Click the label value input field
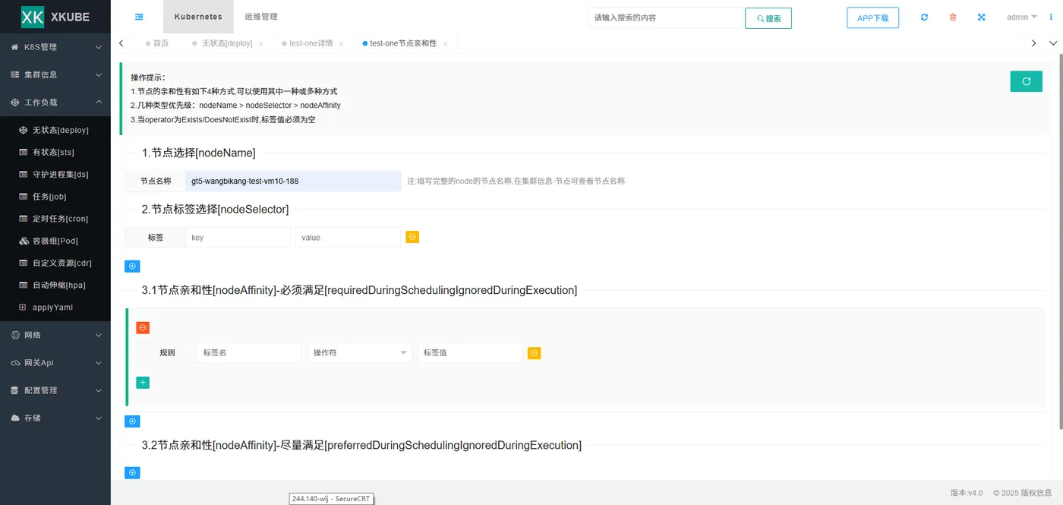The image size is (1063, 505). pos(348,238)
